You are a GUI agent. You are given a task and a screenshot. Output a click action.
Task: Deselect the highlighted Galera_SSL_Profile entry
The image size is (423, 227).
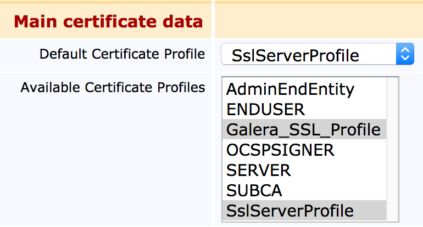tap(303, 129)
